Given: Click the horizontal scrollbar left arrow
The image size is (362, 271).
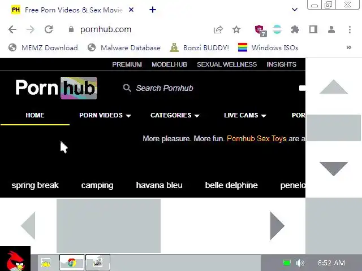Looking at the screenshot, I should (28, 226).
